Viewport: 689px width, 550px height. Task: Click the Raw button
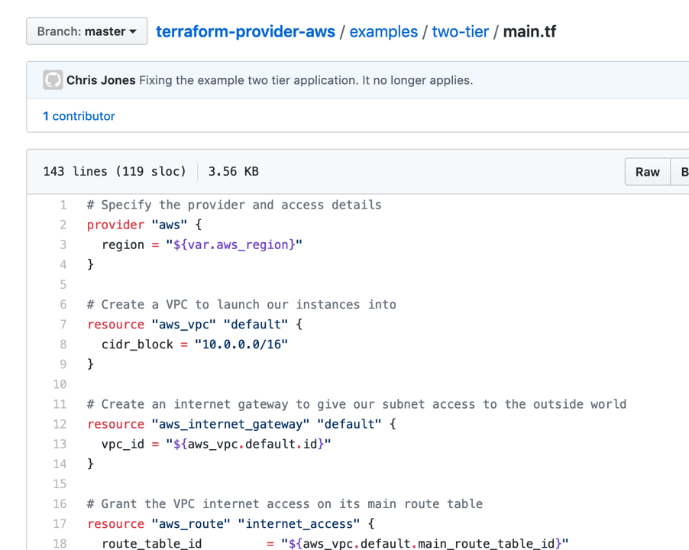[647, 172]
